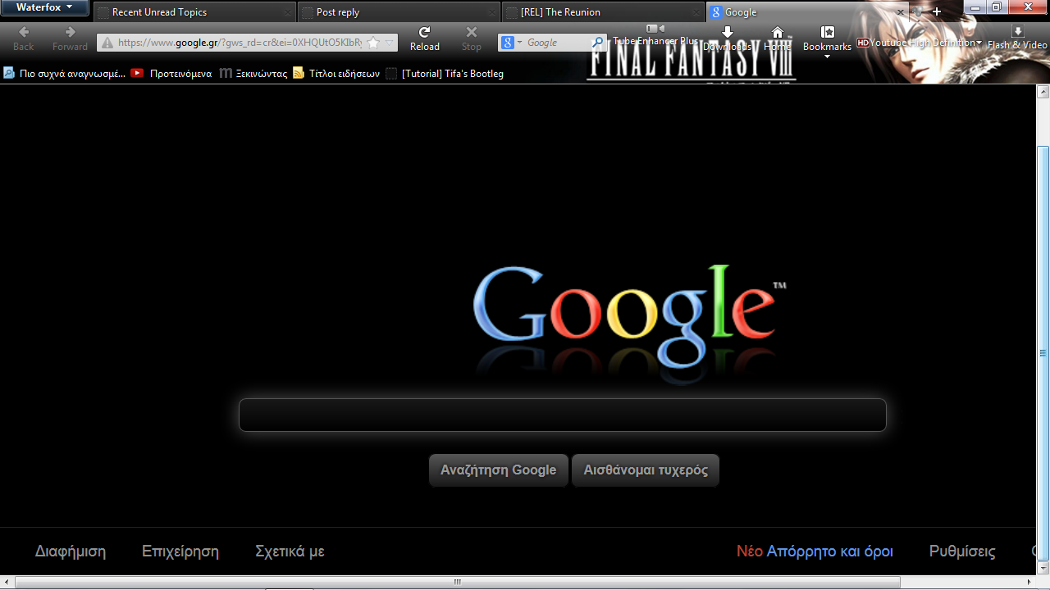Click the site identity warning icon

point(107,43)
